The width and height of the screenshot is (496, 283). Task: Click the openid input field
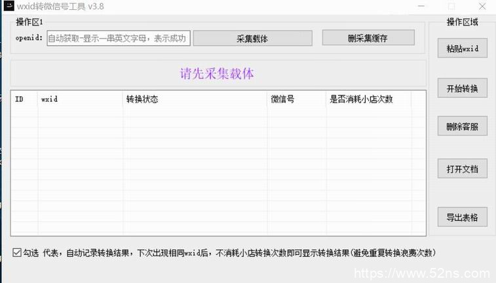[x=119, y=38]
